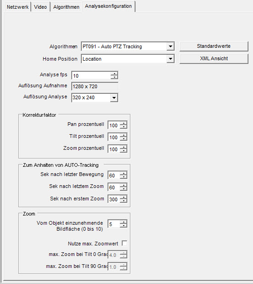Screen dimensions: 253x284
Task: Open the Algorithmen dropdown list
Action: click(x=170, y=46)
